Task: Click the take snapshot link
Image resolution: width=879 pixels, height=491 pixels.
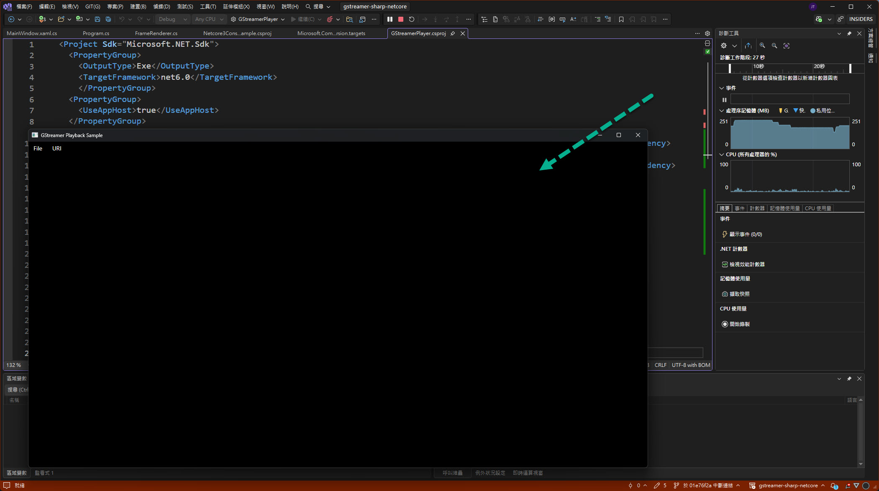Action: [739, 294]
